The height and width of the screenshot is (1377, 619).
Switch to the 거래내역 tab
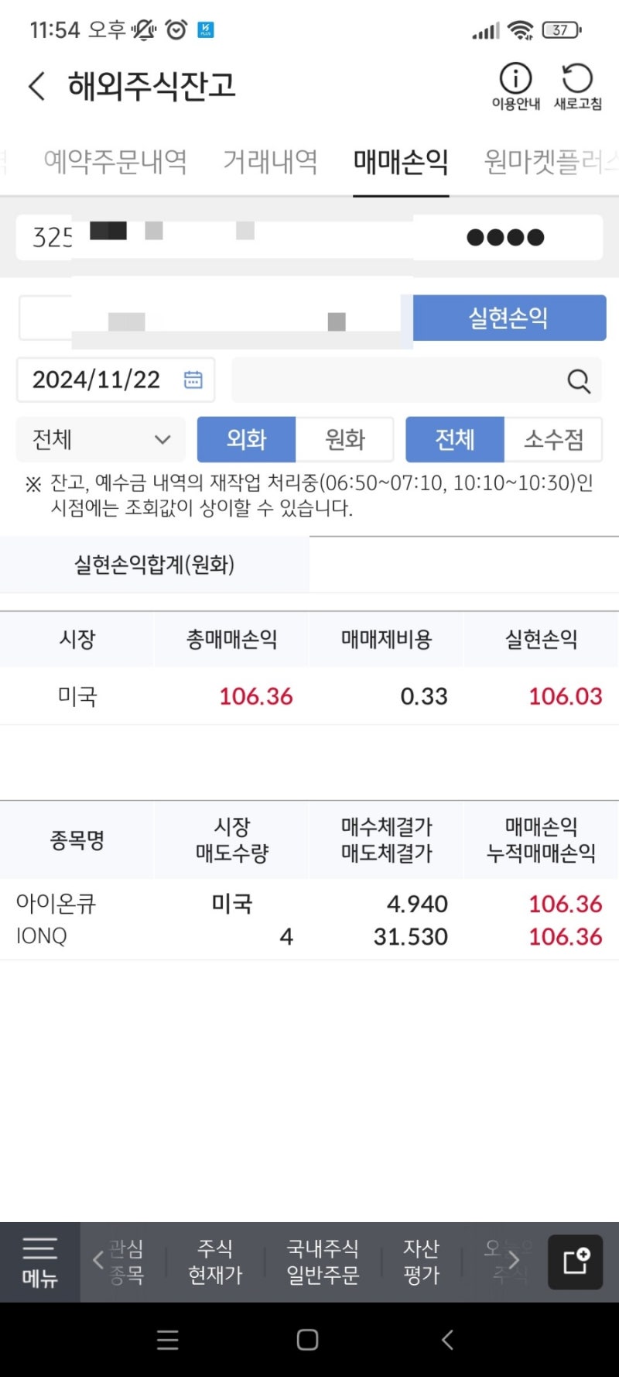271,163
